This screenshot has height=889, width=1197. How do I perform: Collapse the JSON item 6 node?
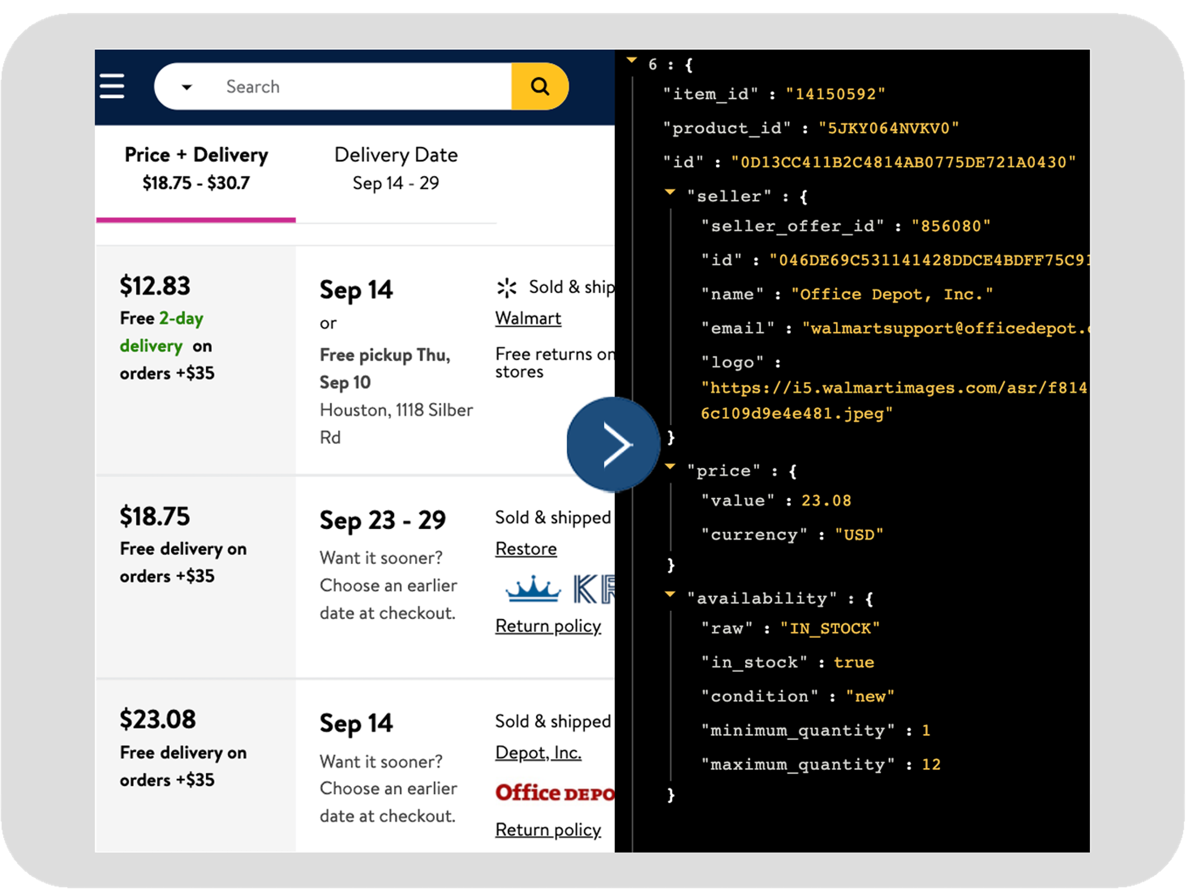[x=631, y=60]
